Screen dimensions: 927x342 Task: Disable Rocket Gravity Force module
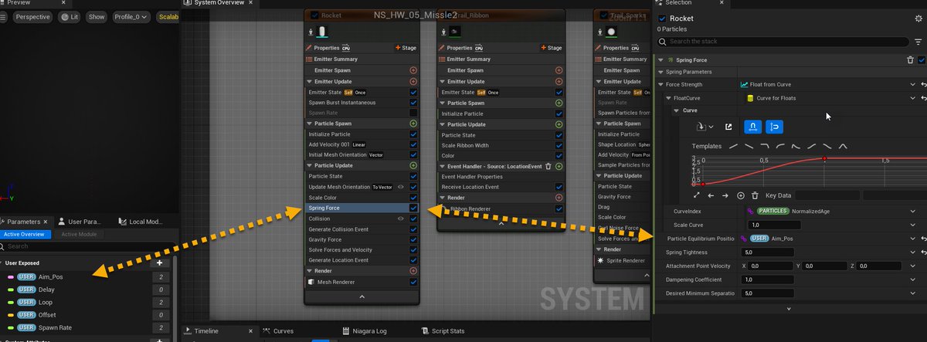[413, 239]
